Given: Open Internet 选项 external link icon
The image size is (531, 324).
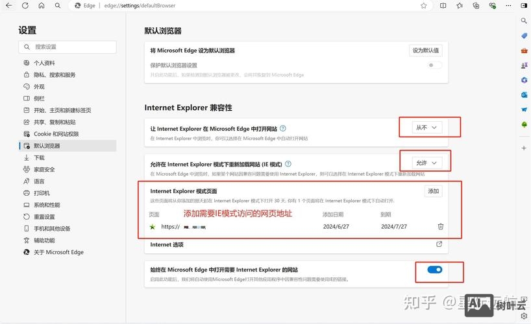Looking at the screenshot, I should pos(439,244).
